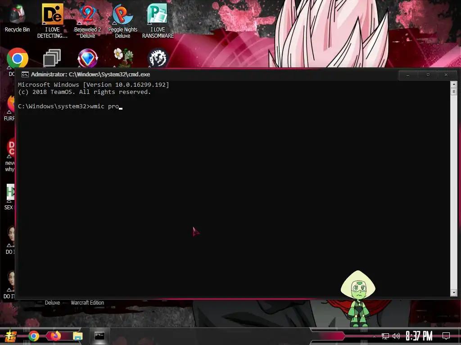Click the Warcraft Edition icon label
461x345 pixels.
point(87,302)
